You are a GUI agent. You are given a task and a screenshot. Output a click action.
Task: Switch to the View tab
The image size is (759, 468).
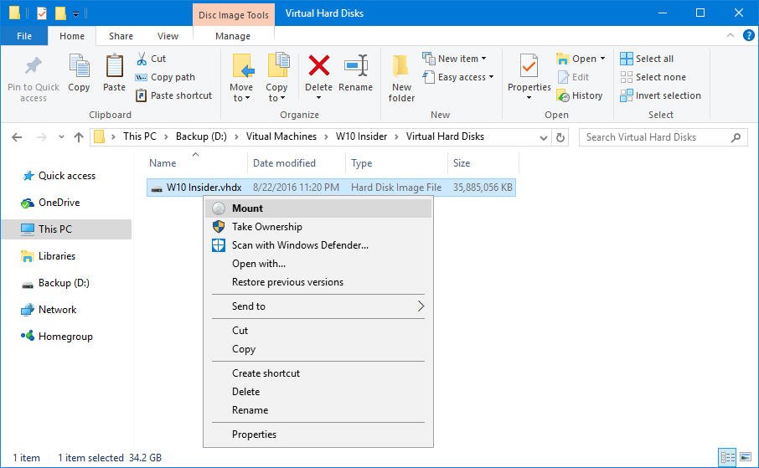tap(168, 36)
